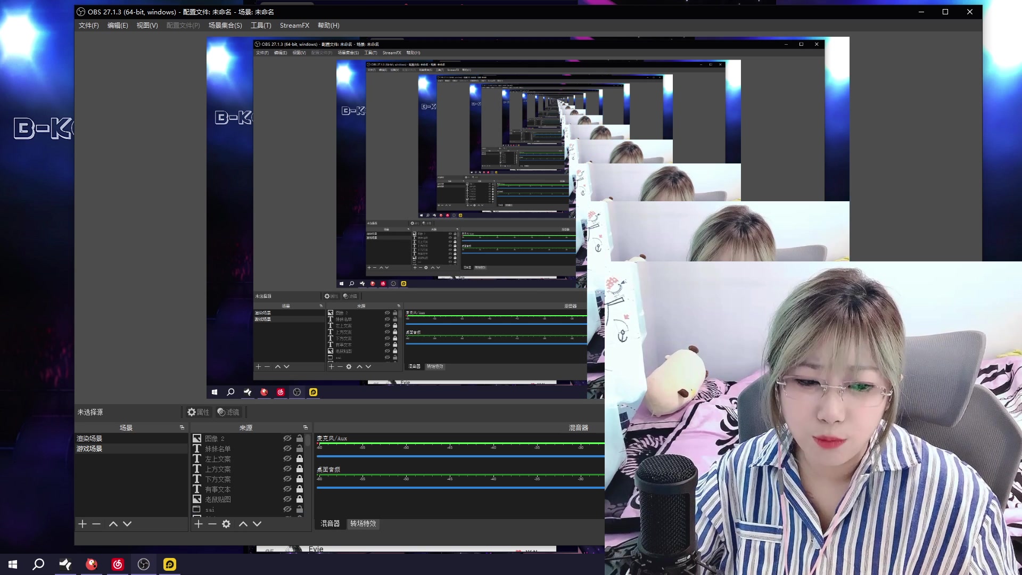Open Windows taskbar search

pos(38,564)
